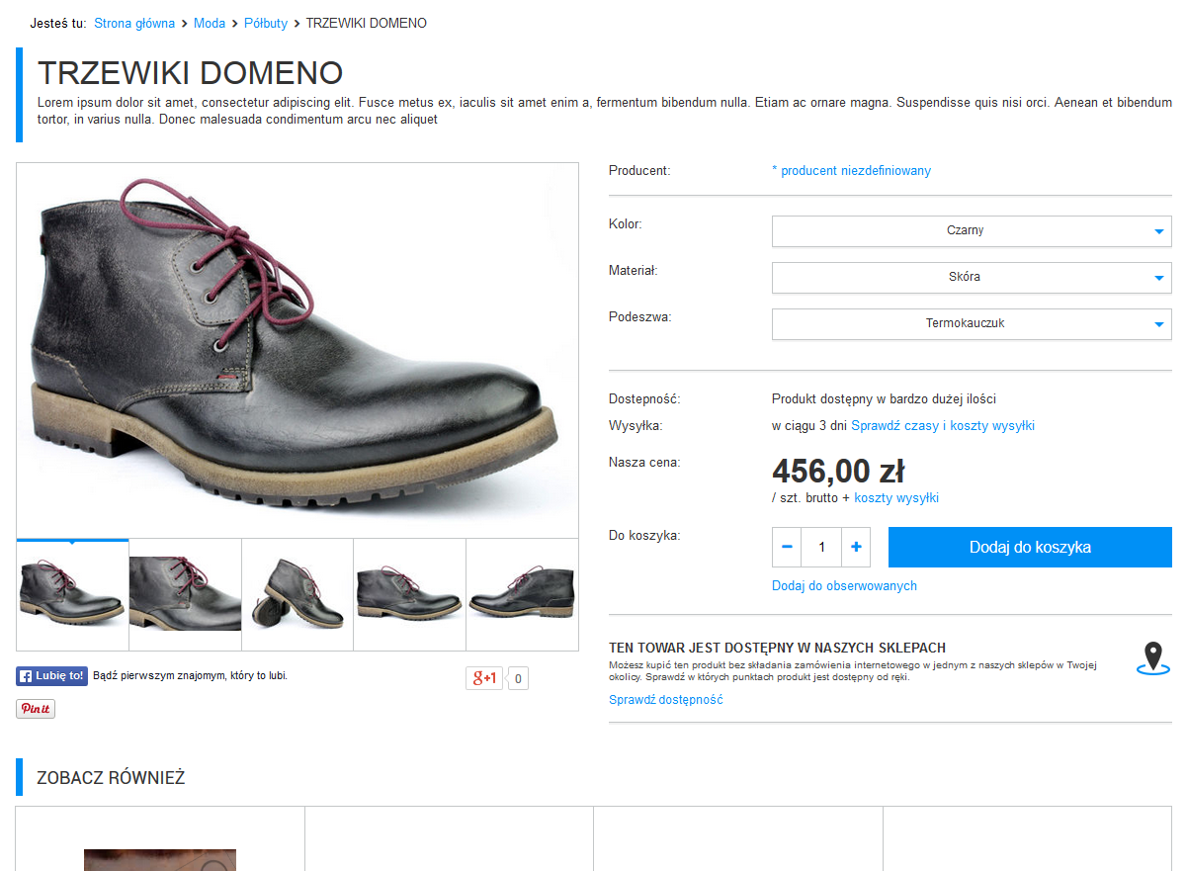Open the Podeszwa dropdown showing Termokauczuk
1187x871 pixels.
pyautogui.click(x=971, y=324)
